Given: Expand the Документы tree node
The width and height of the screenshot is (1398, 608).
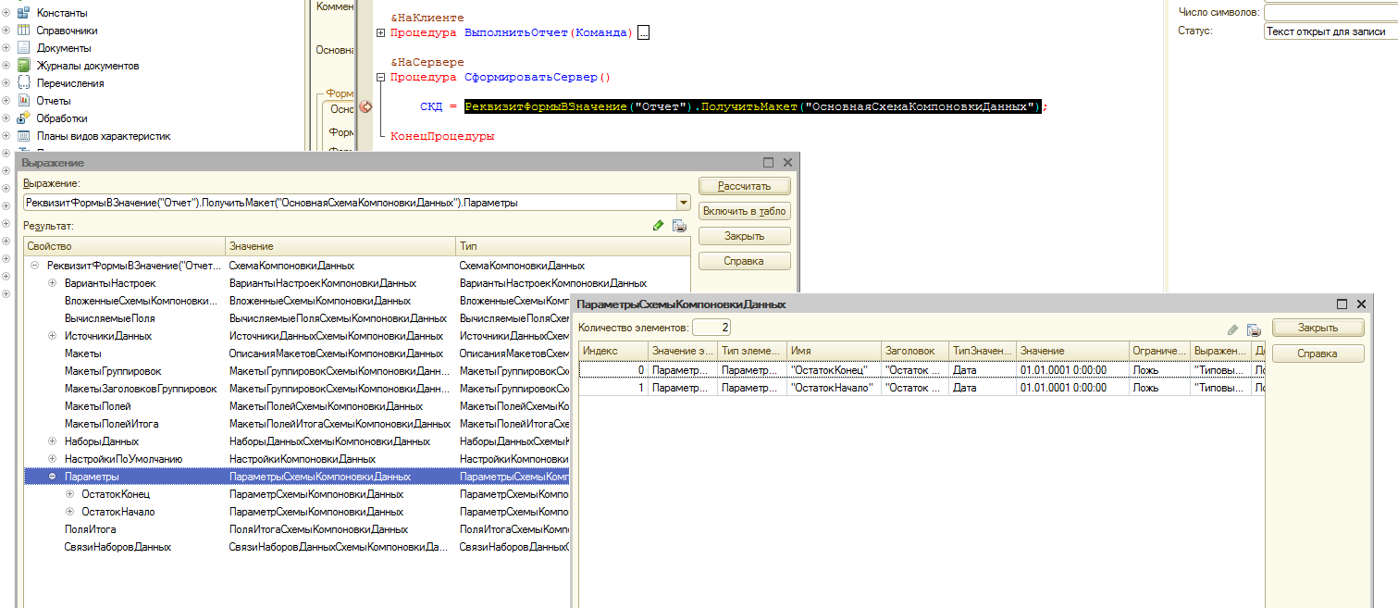Looking at the screenshot, I should [6, 48].
